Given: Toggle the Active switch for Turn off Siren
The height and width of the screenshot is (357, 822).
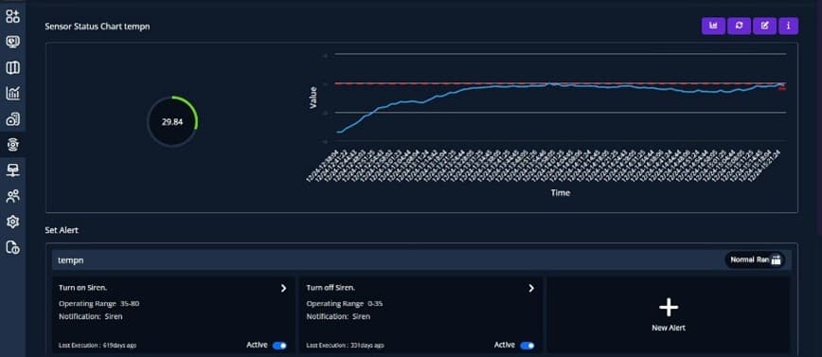Looking at the screenshot, I should pyautogui.click(x=527, y=346).
